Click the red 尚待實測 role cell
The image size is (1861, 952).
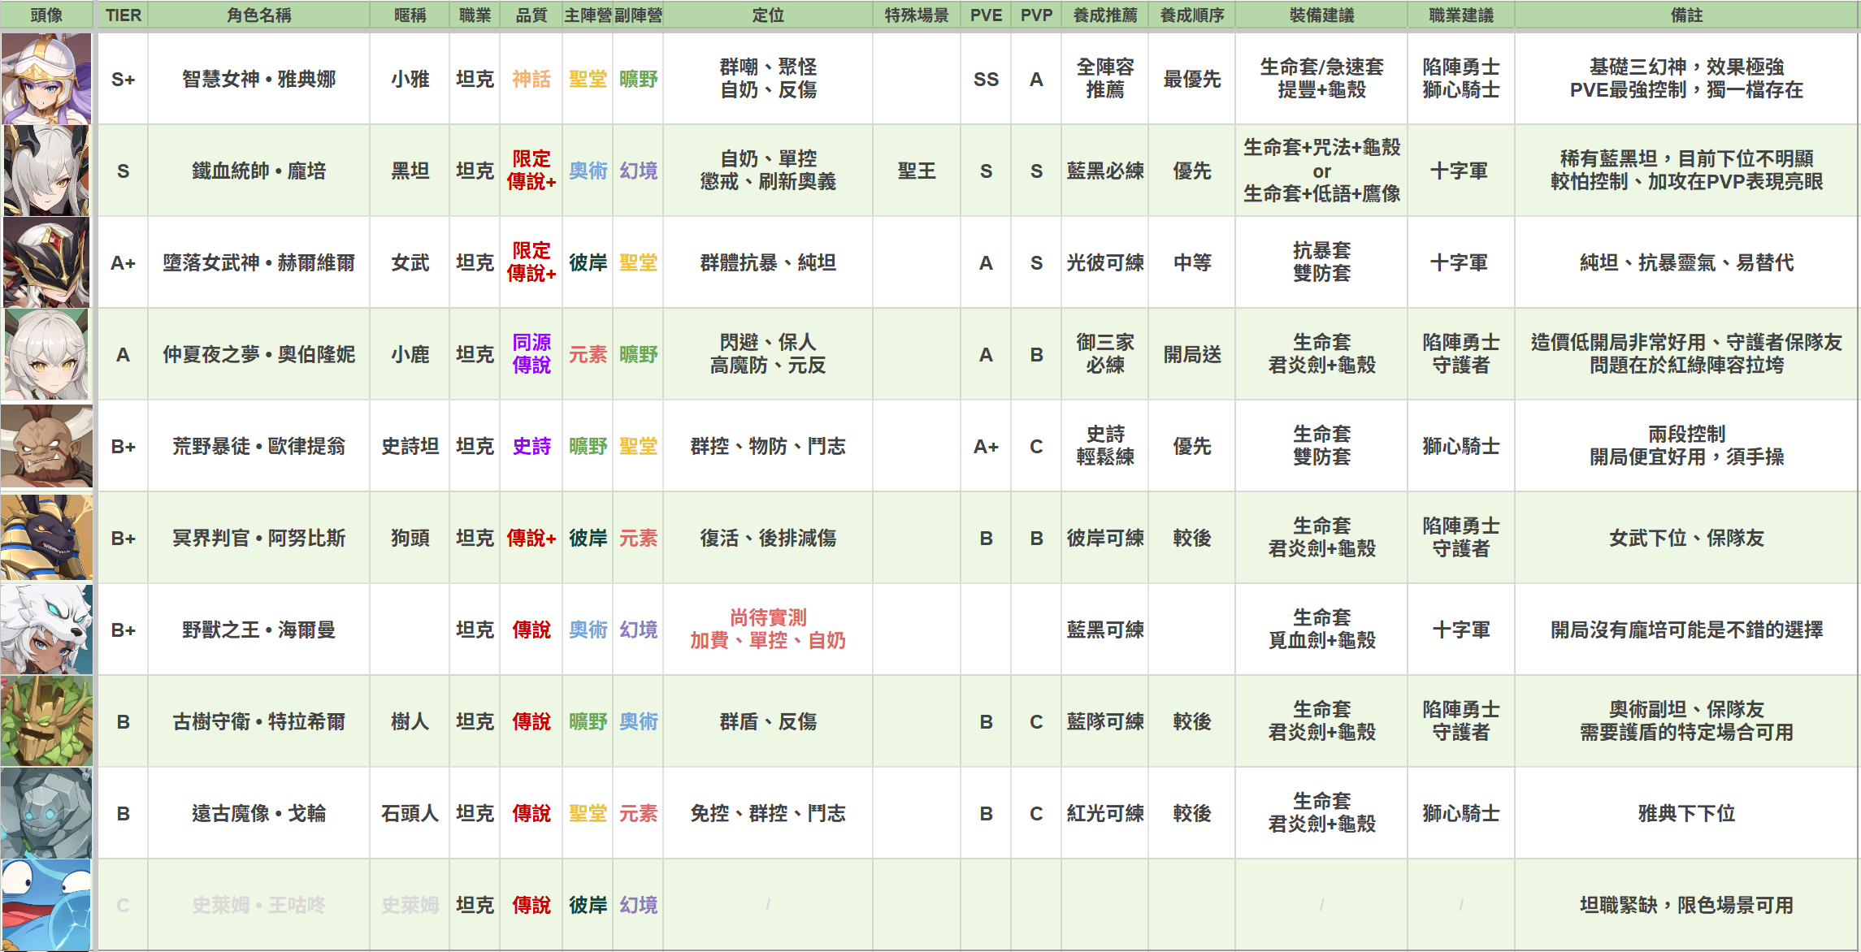[768, 630]
